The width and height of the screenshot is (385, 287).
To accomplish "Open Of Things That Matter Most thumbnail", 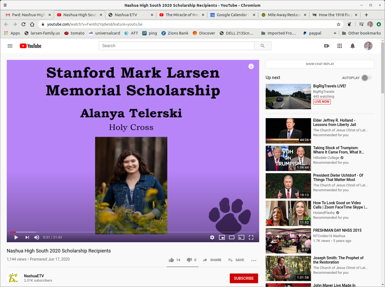I will pos(288,186).
